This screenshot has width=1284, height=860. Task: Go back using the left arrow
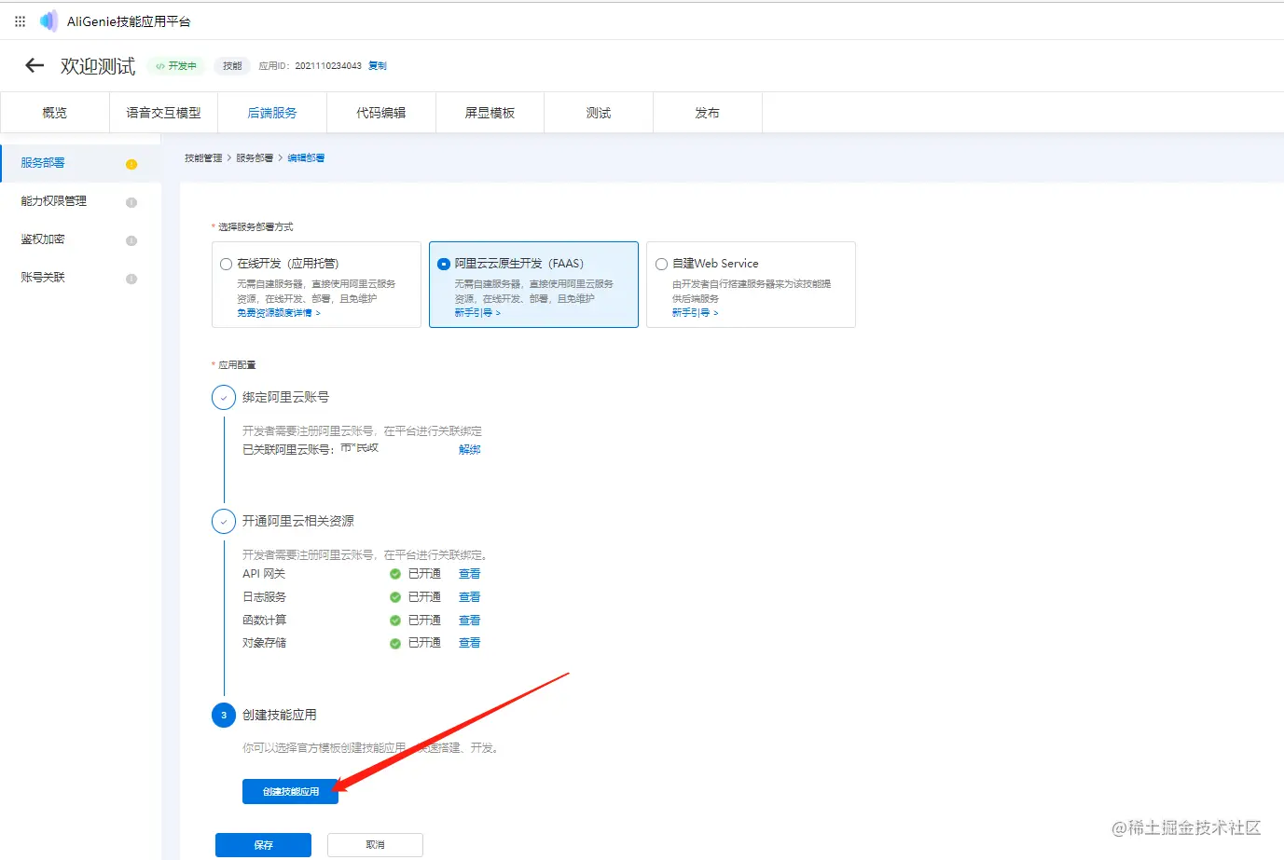point(35,65)
